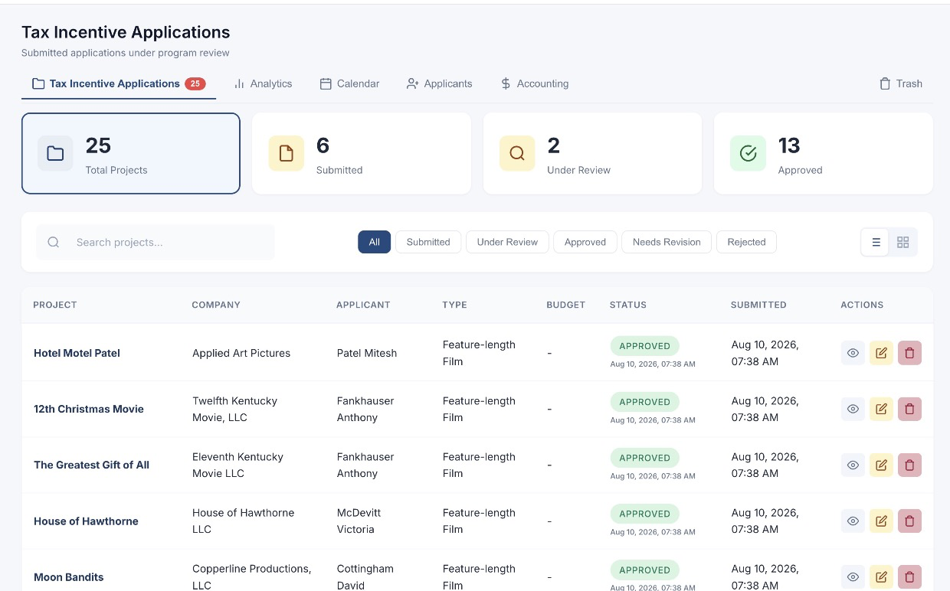Click the folder icon in Total Projects card
Screen dimensions: 950x591
point(55,154)
